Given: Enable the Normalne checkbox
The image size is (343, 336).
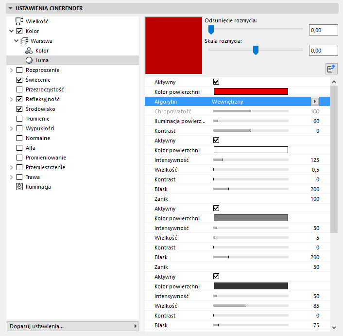Looking at the screenshot, I should [x=19, y=138].
